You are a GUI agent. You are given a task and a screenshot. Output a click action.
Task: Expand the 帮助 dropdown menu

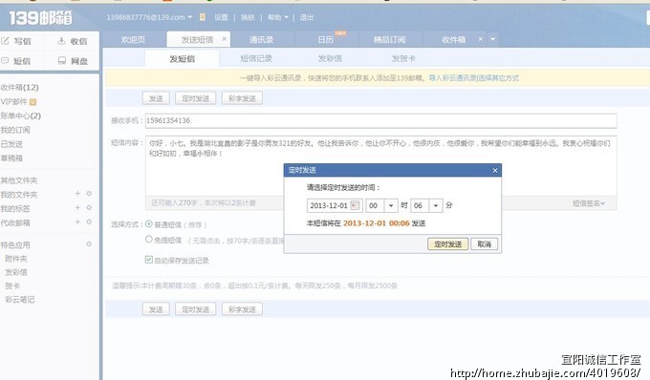pos(286,17)
